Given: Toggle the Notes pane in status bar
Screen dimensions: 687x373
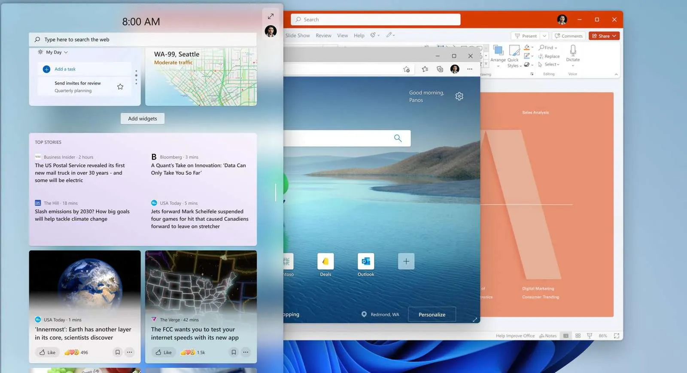Looking at the screenshot, I should [548, 336].
